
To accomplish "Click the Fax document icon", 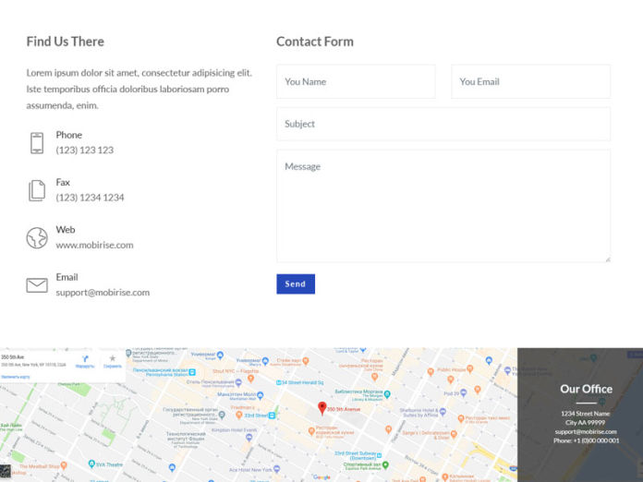I will coord(37,190).
